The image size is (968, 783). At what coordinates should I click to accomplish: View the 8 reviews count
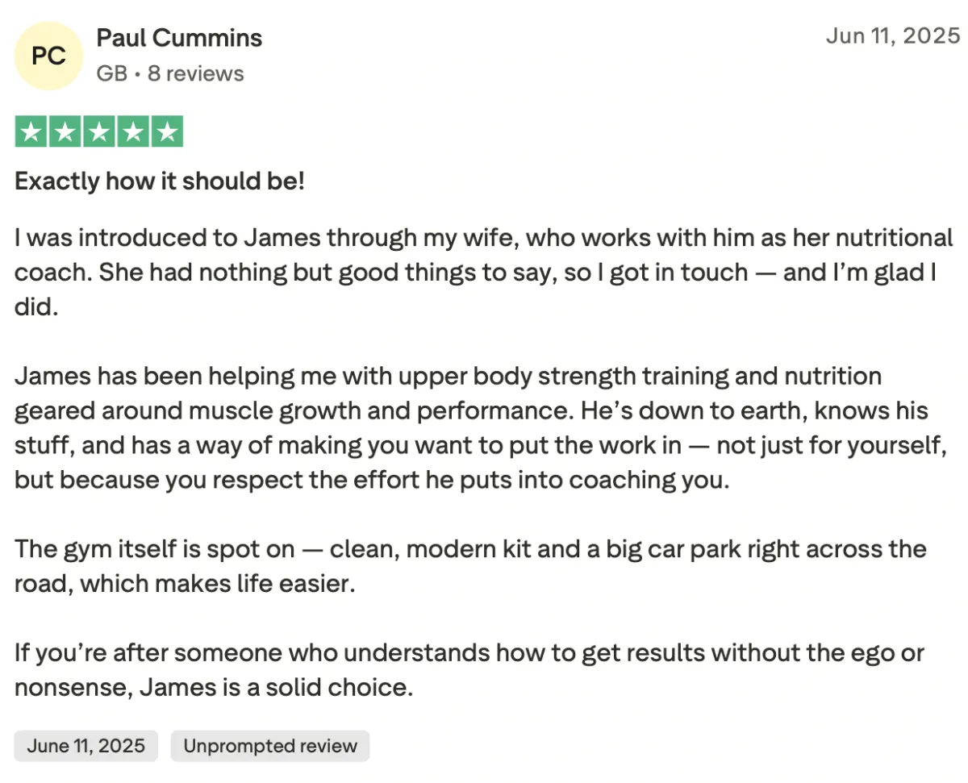pos(195,74)
